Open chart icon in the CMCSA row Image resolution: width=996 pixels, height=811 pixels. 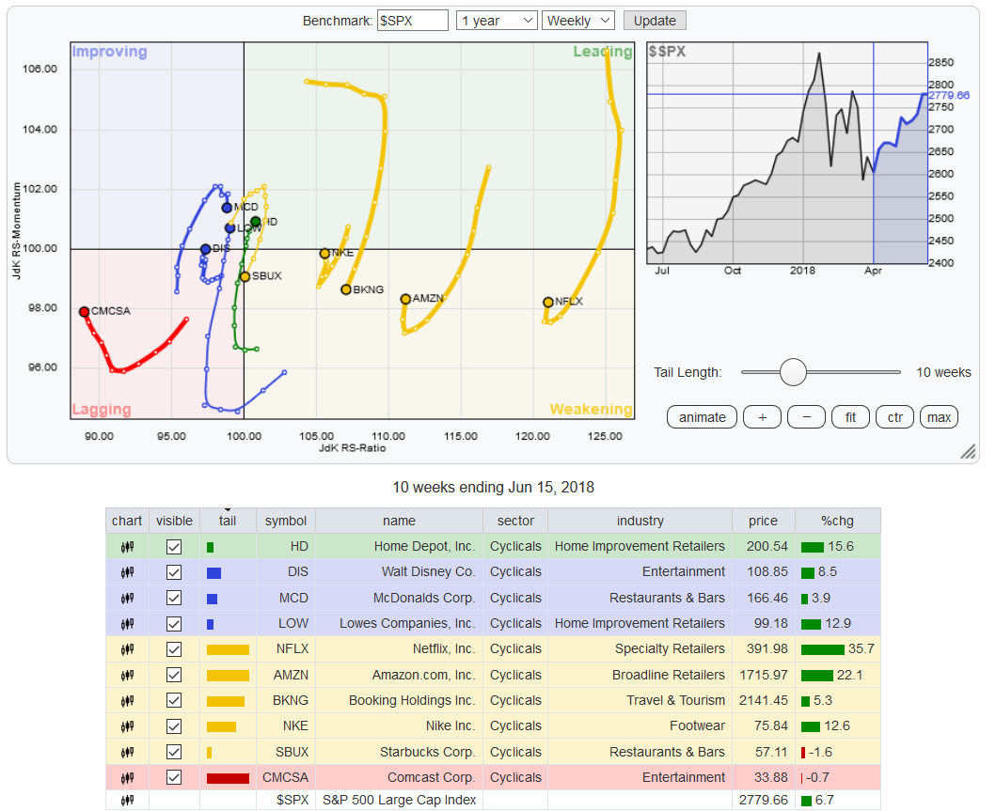[127, 777]
